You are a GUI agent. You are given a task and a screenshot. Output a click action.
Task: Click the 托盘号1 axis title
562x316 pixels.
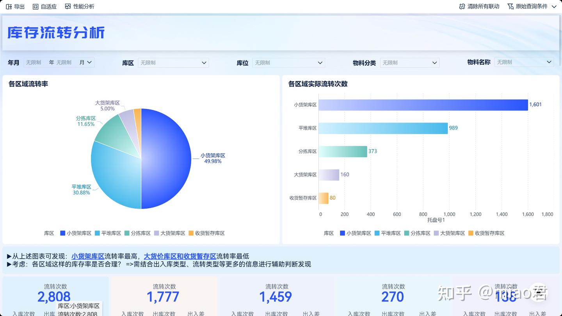pos(436,220)
